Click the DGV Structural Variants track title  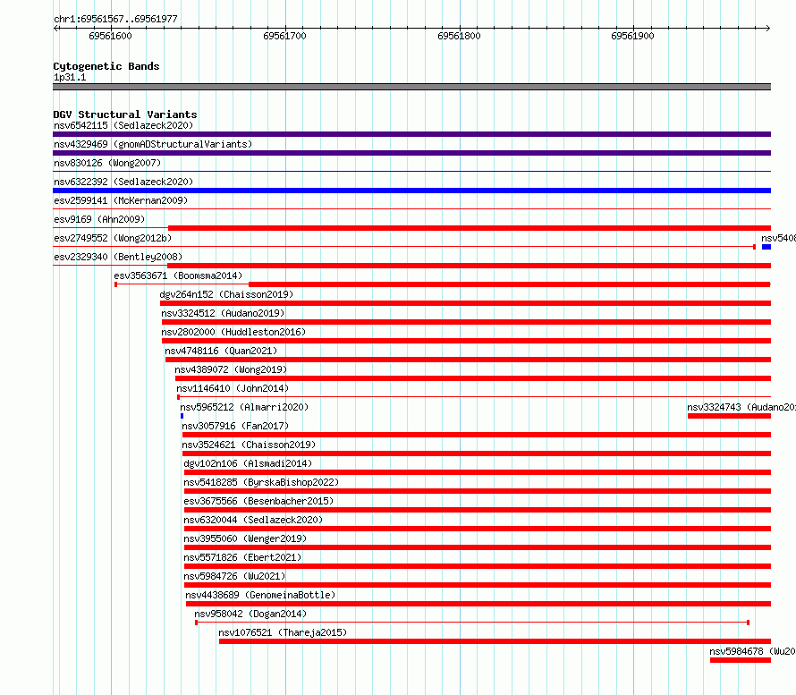point(125,114)
